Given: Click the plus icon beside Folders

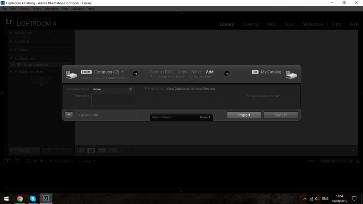Looking at the screenshot, I should (x=70, y=50).
